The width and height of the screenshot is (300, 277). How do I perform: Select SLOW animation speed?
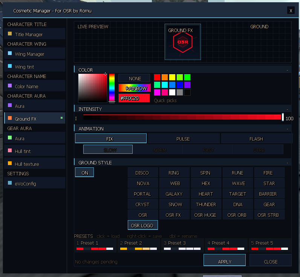(x=108, y=149)
